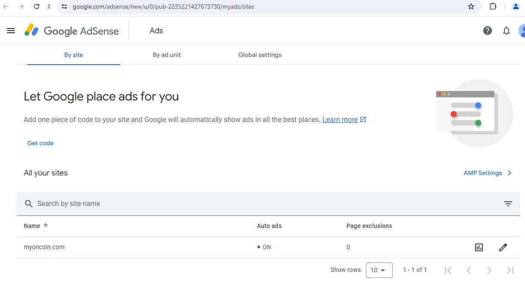Reload the page
525x281 pixels.
tap(37, 6)
